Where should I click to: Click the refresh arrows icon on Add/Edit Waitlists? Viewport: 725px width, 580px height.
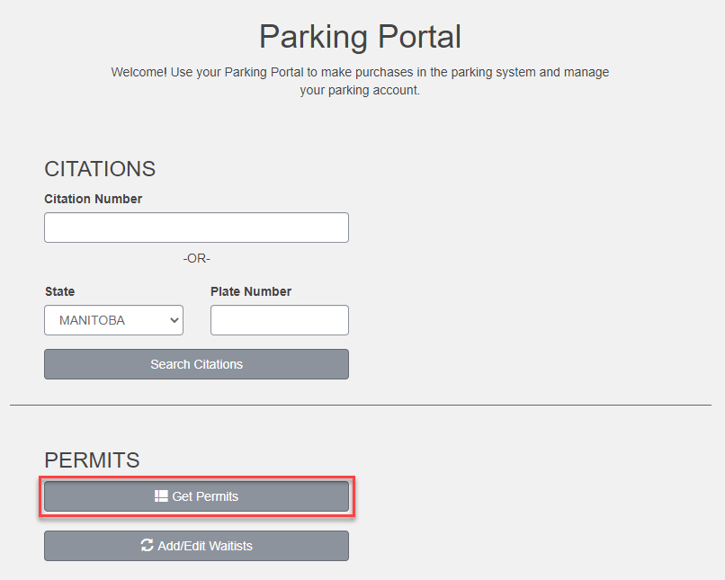(147, 545)
